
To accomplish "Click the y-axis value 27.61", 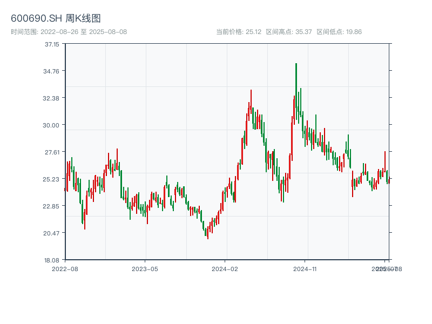I will coord(52,152).
